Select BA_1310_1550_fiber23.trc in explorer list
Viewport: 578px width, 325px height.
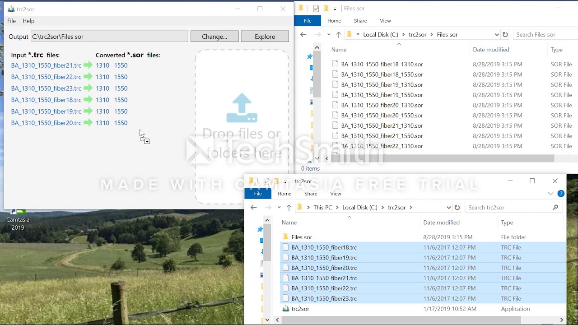point(324,298)
